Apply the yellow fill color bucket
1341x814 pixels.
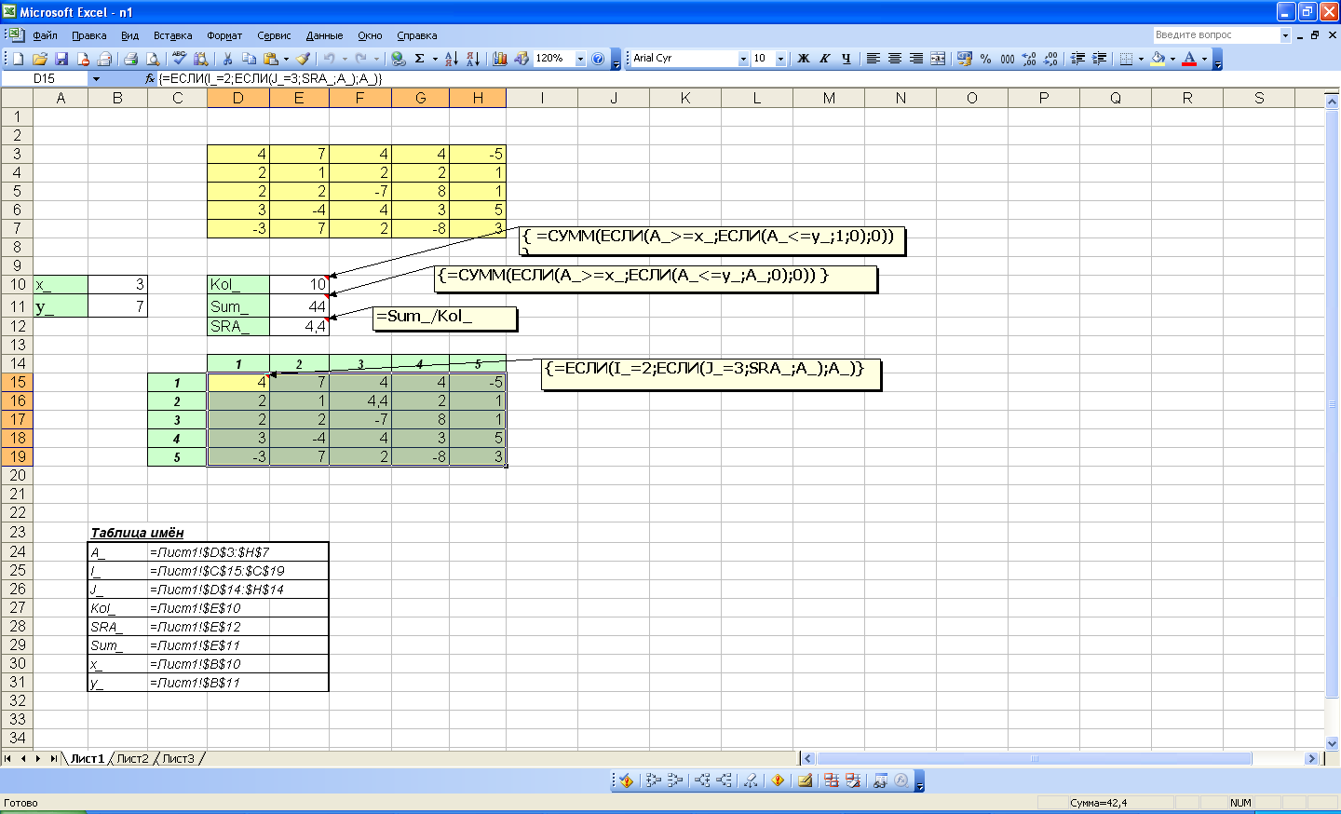1158,59
